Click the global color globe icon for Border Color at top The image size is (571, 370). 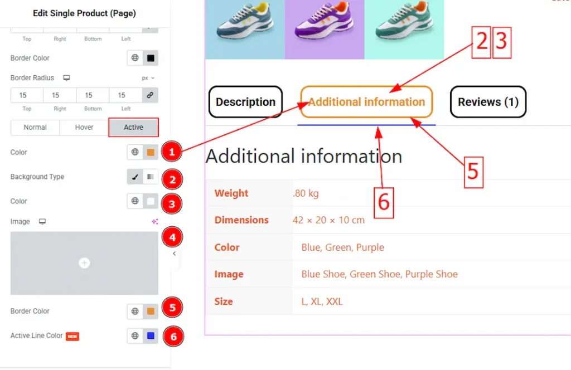click(x=135, y=58)
